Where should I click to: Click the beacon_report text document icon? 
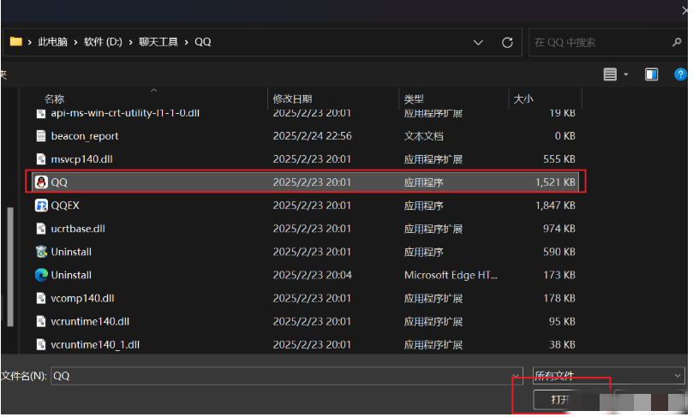(x=41, y=136)
